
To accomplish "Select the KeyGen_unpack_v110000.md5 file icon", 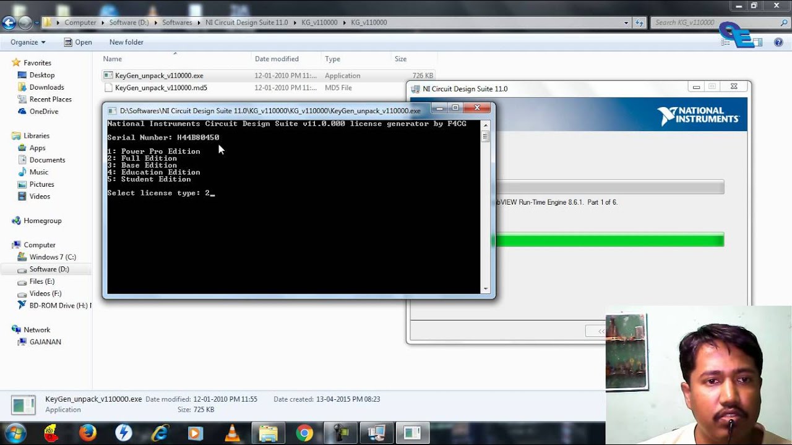I will pos(108,88).
